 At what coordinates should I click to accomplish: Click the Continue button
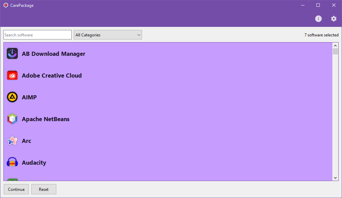pyautogui.click(x=16, y=189)
